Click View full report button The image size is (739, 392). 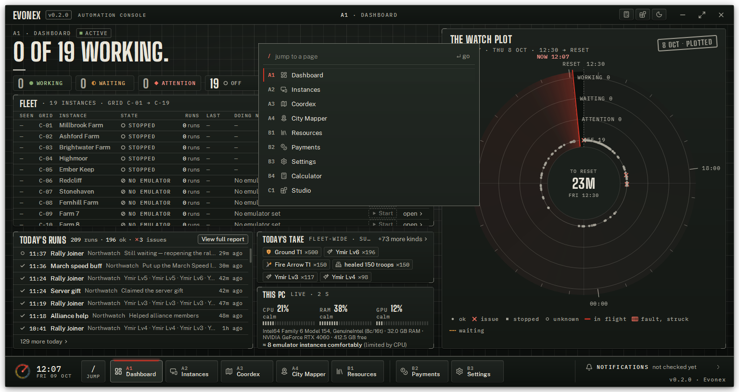(x=223, y=239)
